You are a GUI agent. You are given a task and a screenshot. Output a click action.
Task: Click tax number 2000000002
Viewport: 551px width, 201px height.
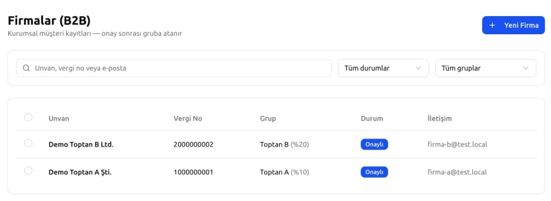[193, 144]
